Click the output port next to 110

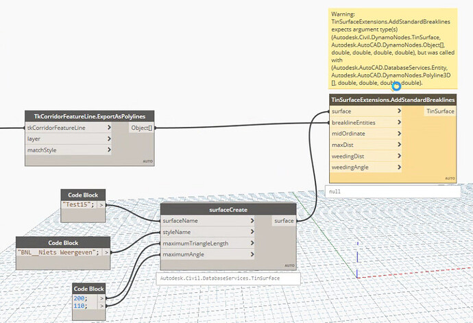tap(101, 306)
